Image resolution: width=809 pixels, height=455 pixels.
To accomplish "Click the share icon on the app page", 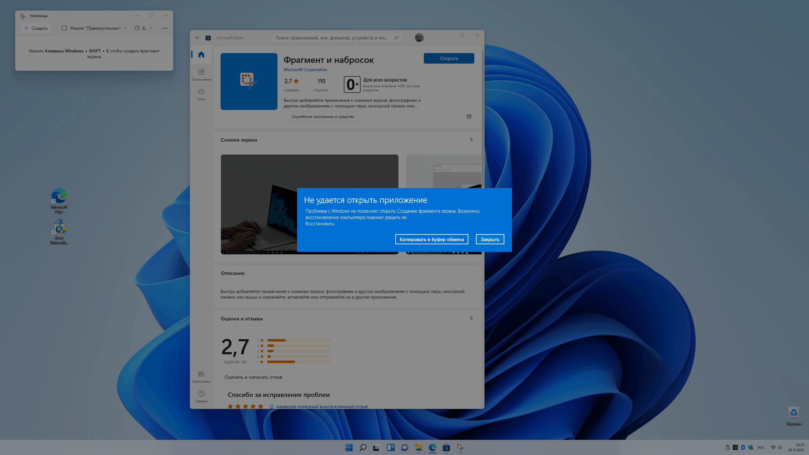I will pyautogui.click(x=469, y=116).
